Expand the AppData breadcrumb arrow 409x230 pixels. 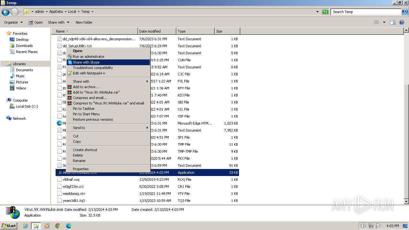tap(65, 11)
